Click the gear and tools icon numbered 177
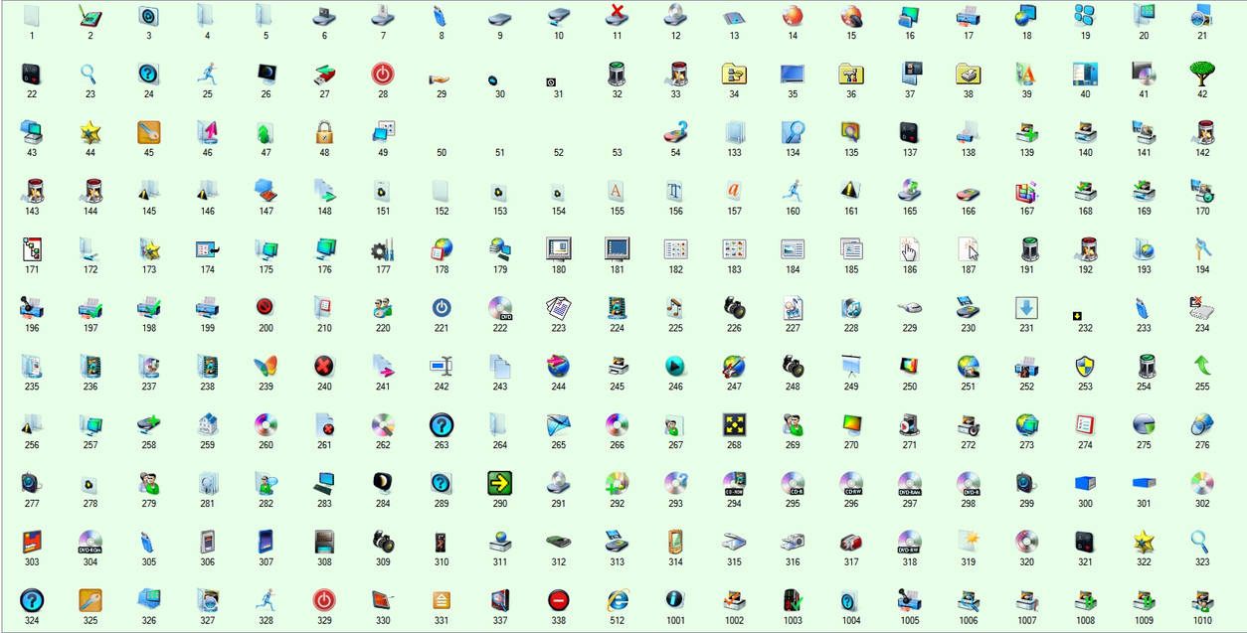The width and height of the screenshot is (1247, 633). point(383,249)
